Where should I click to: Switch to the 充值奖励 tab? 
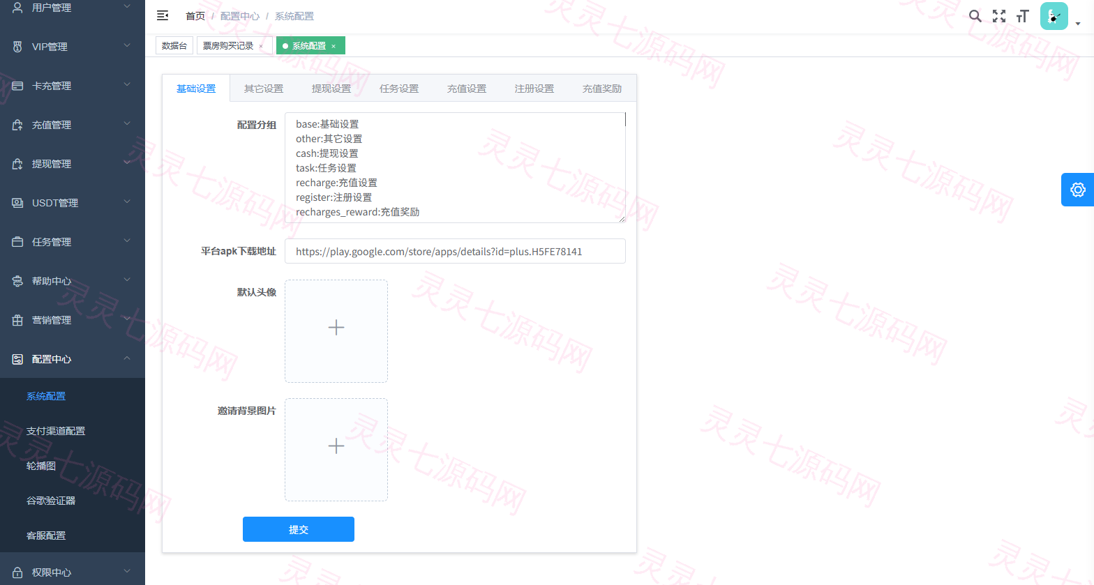602,89
